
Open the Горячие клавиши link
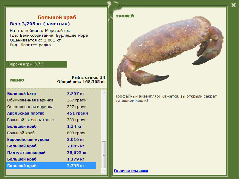coord(131,171)
